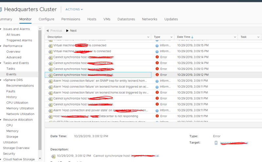
Task: Click error icon on 3:09:12 PM row
Action: 157,75
